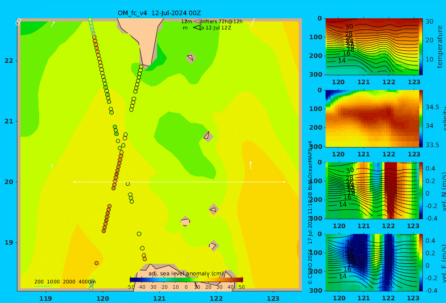Click the white current arrow near 122.6E 20.3N

[251, 165]
